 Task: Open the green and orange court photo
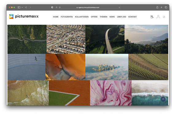[x=69, y=93]
